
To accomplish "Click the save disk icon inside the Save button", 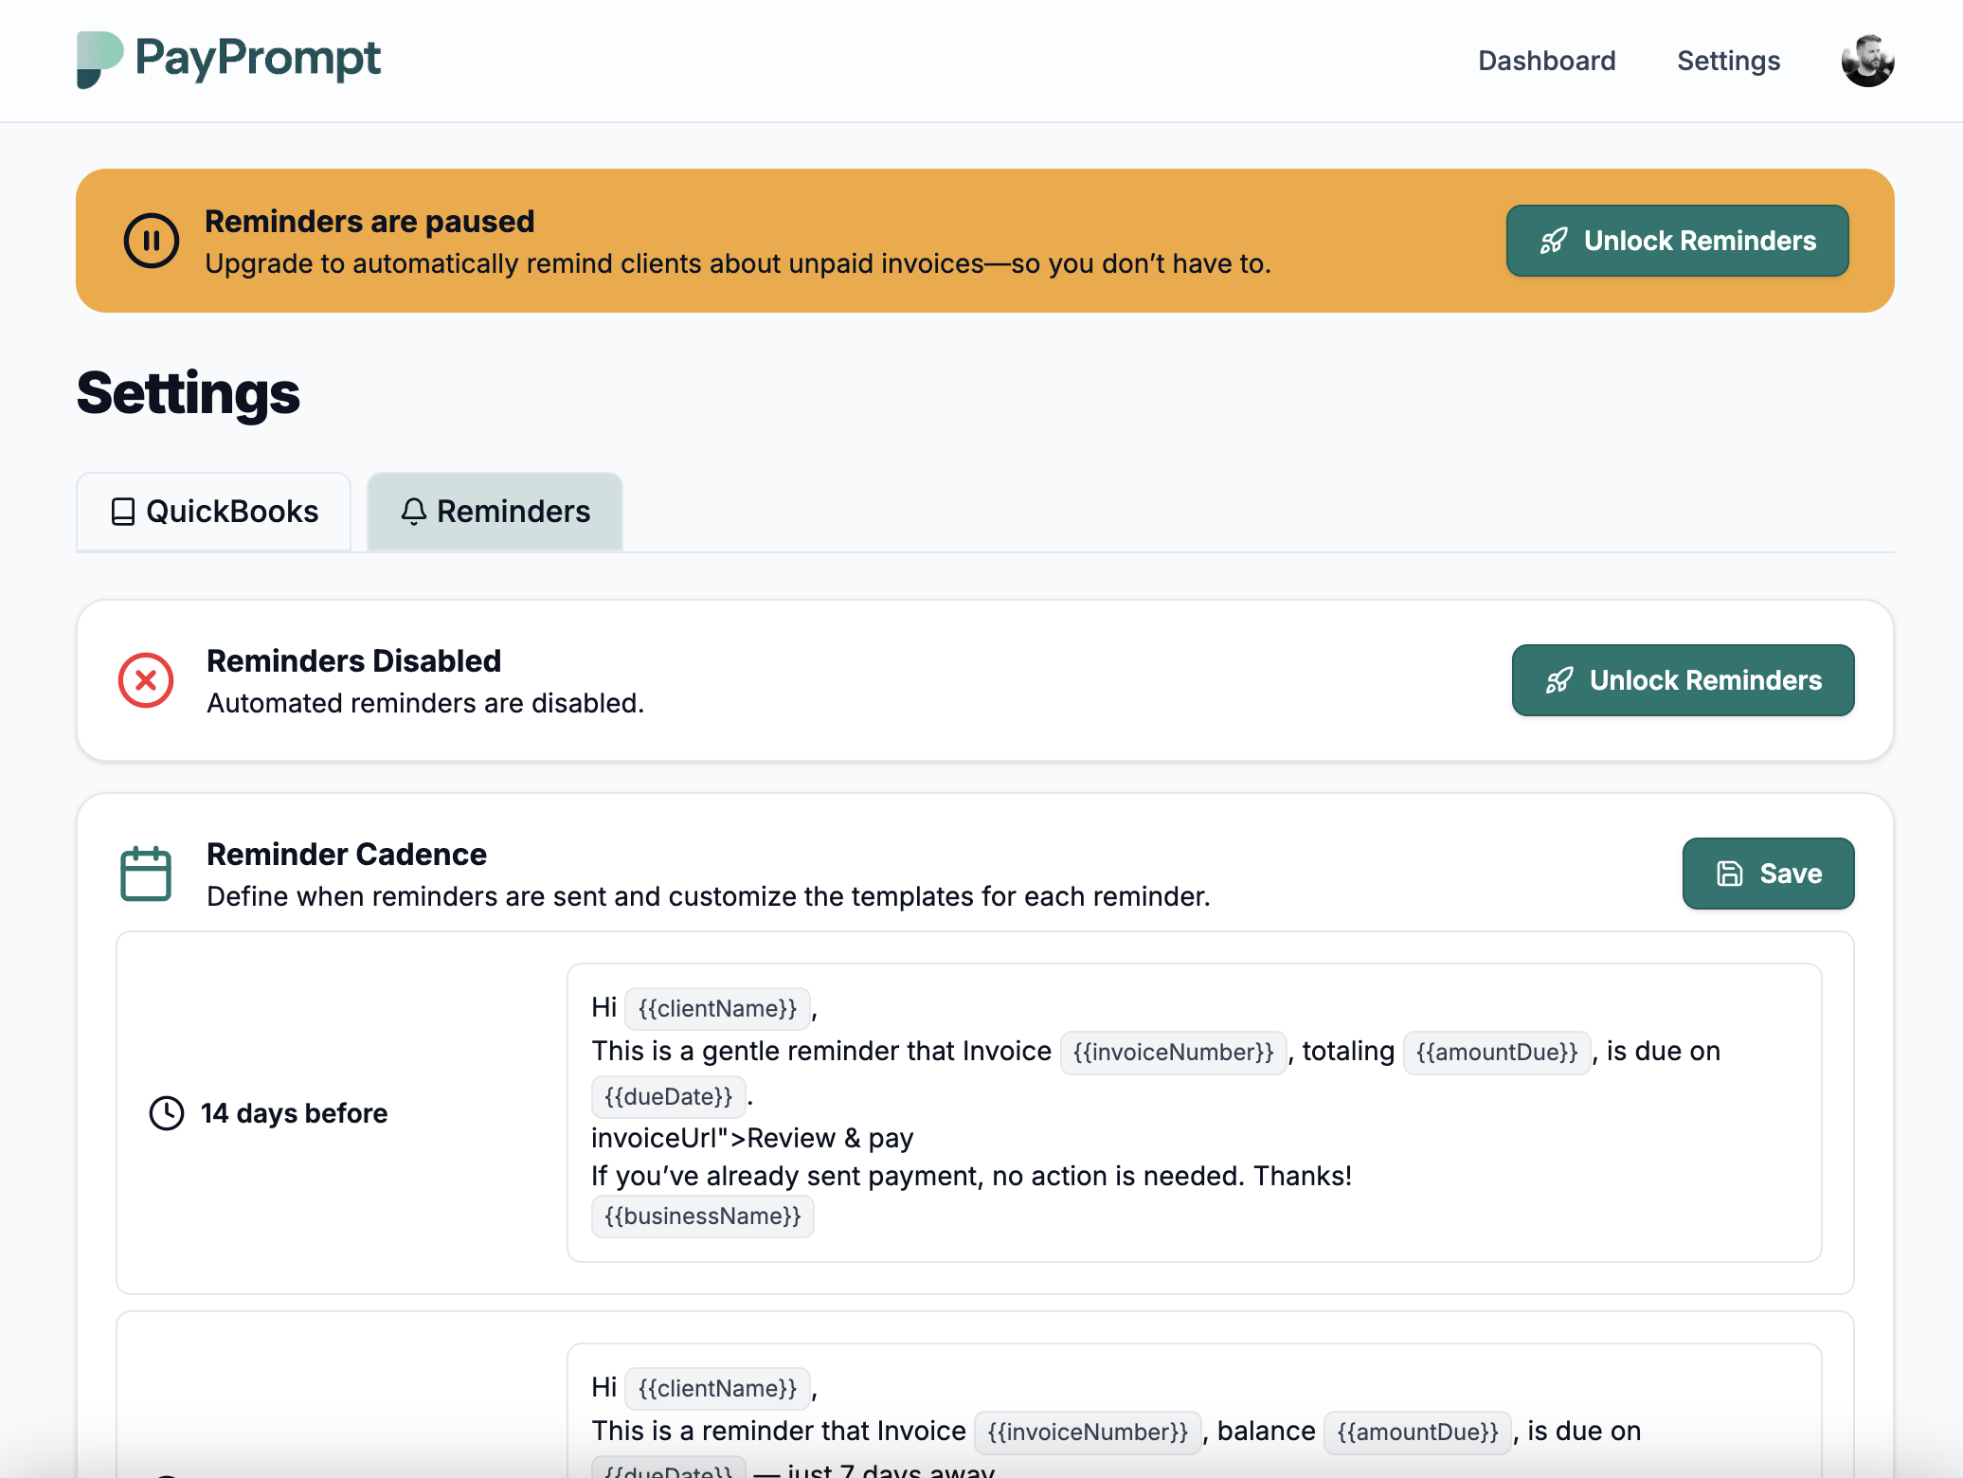I will pos(1732,873).
